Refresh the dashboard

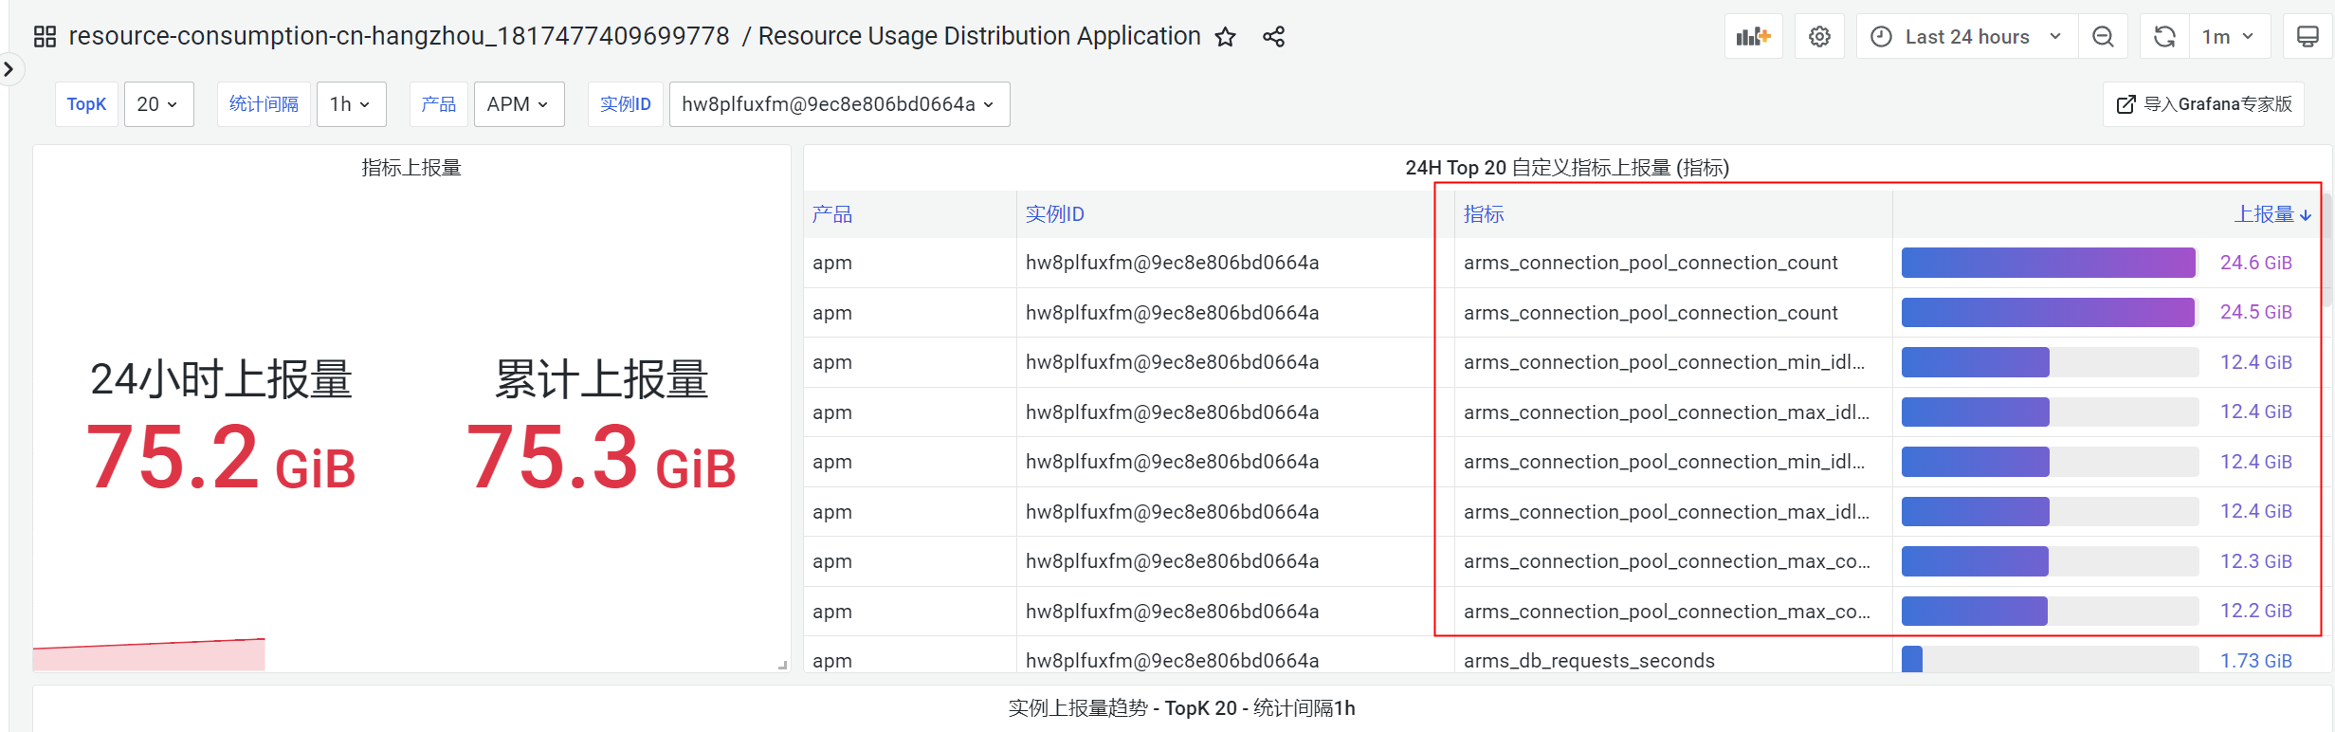pos(2164,37)
